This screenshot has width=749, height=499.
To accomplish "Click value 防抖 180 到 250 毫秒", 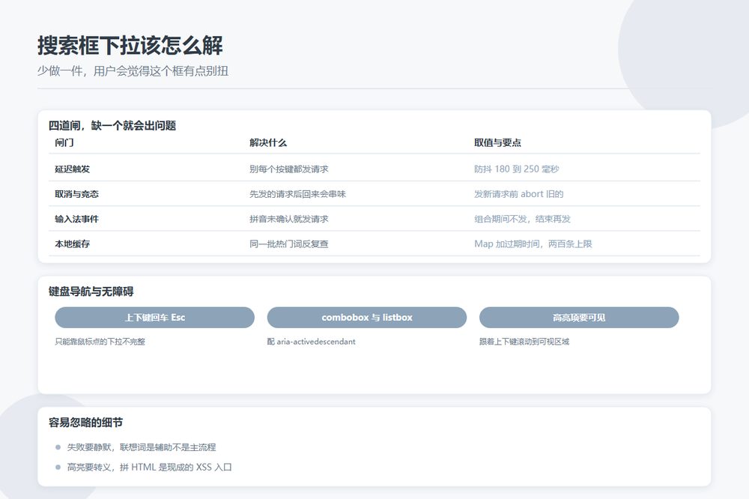I will [516, 169].
